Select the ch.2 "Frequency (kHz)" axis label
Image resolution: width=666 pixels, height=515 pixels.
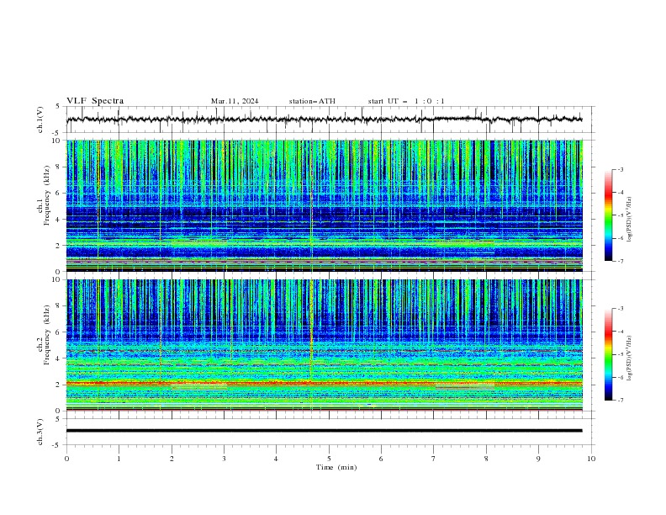pyautogui.click(x=47, y=334)
